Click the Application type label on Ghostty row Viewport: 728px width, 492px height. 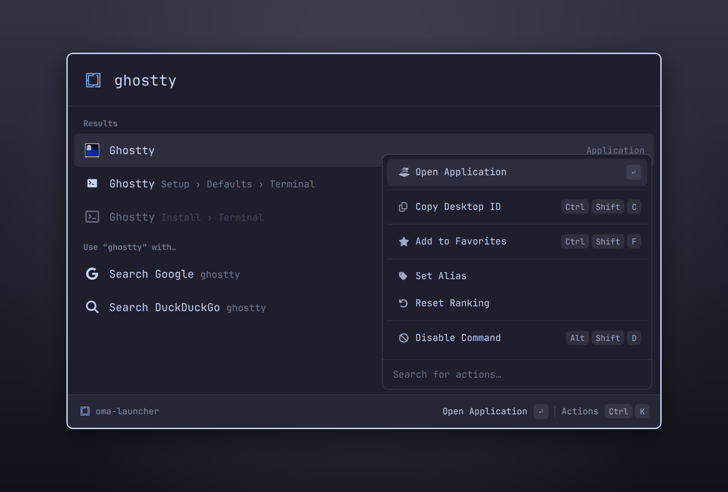point(615,150)
